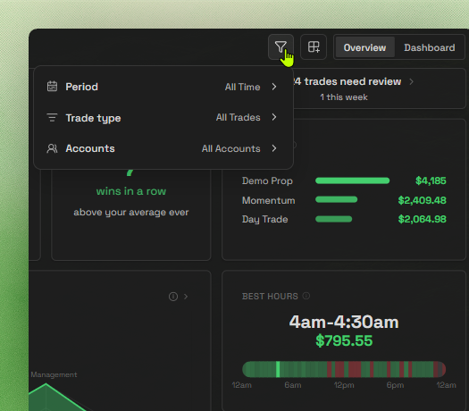This screenshot has width=469, height=411.
Task: Click the Momentum progress bar
Action: [336, 199]
